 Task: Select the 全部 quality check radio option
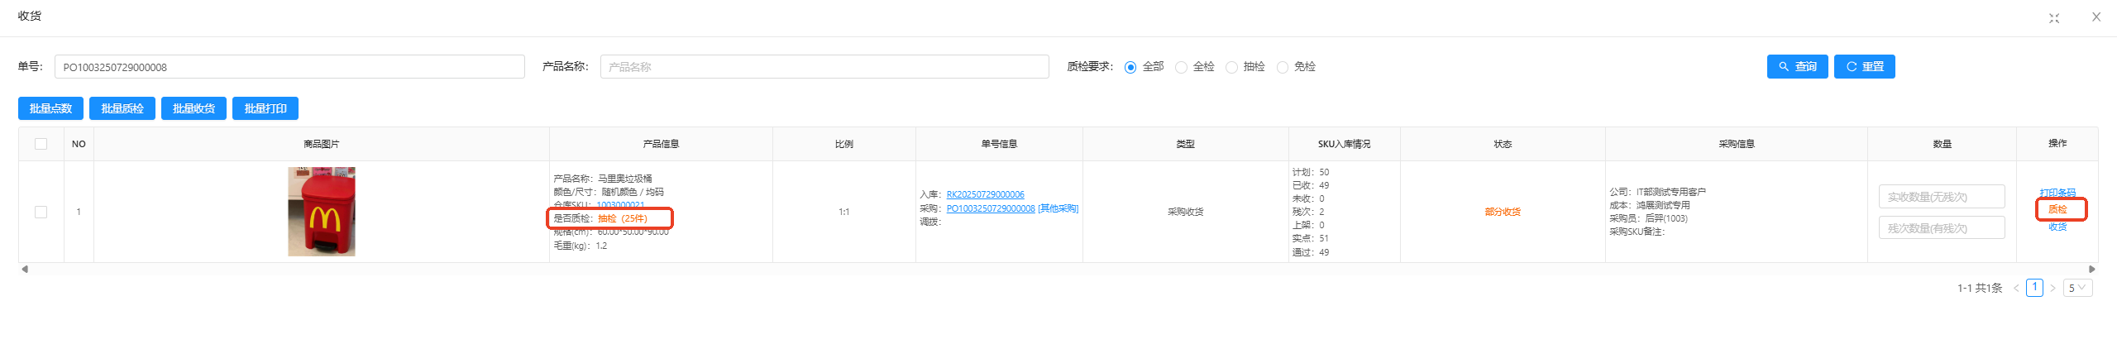tap(1130, 67)
